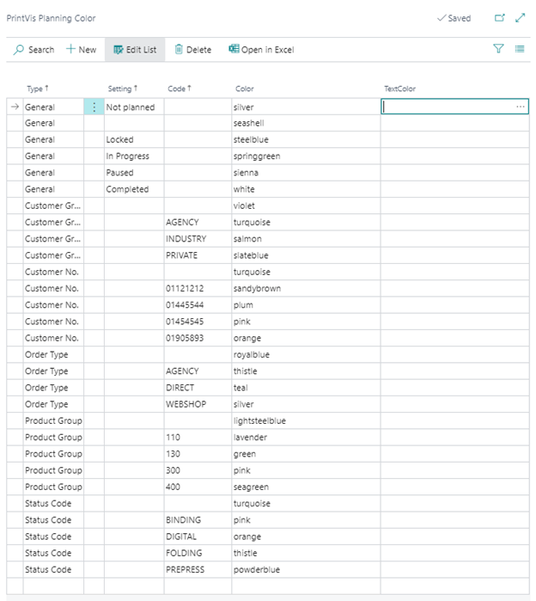Click the 'steelblue' color cell
The width and height of the screenshot is (536, 601).
coord(306,139)
